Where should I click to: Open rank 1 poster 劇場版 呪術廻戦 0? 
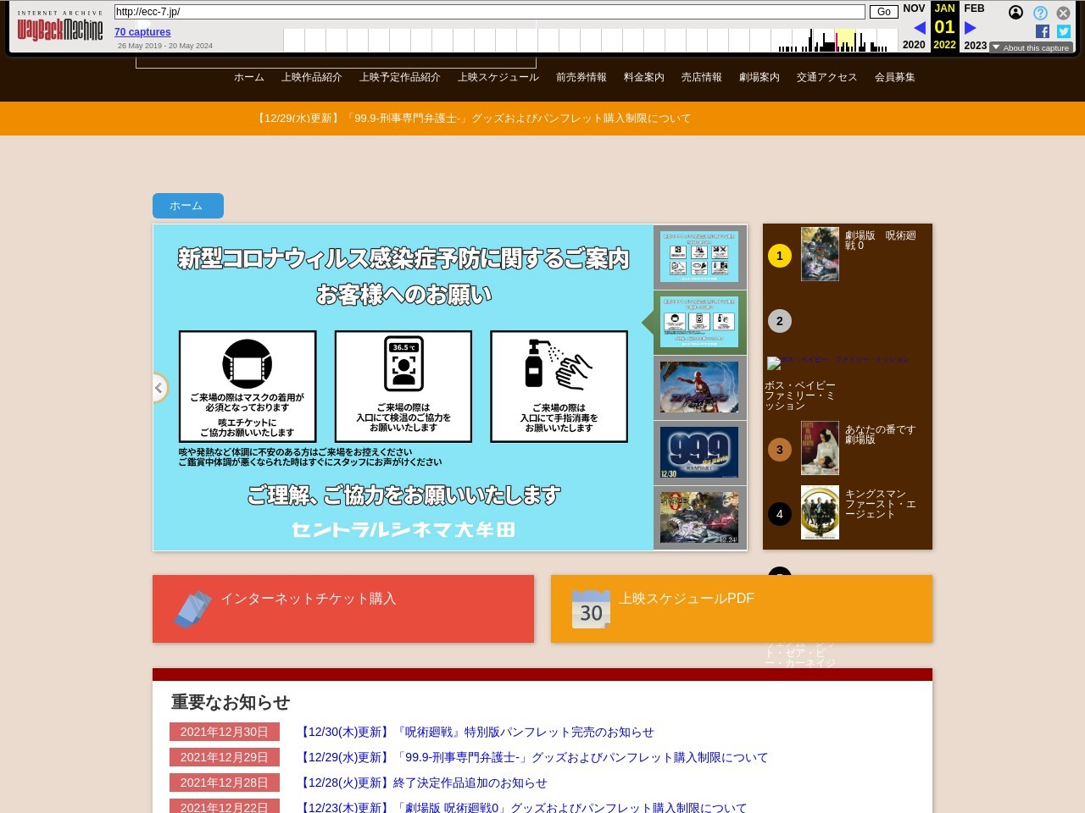click(x=820, y=254)
